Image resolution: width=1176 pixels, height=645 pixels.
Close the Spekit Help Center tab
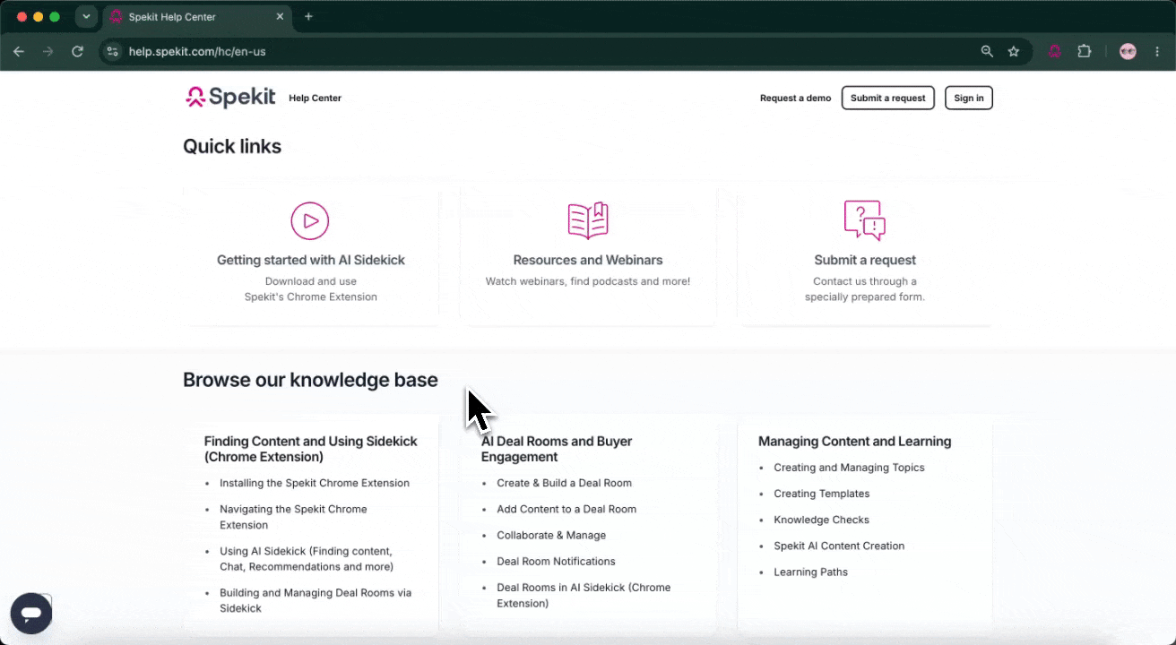[280, 16]
